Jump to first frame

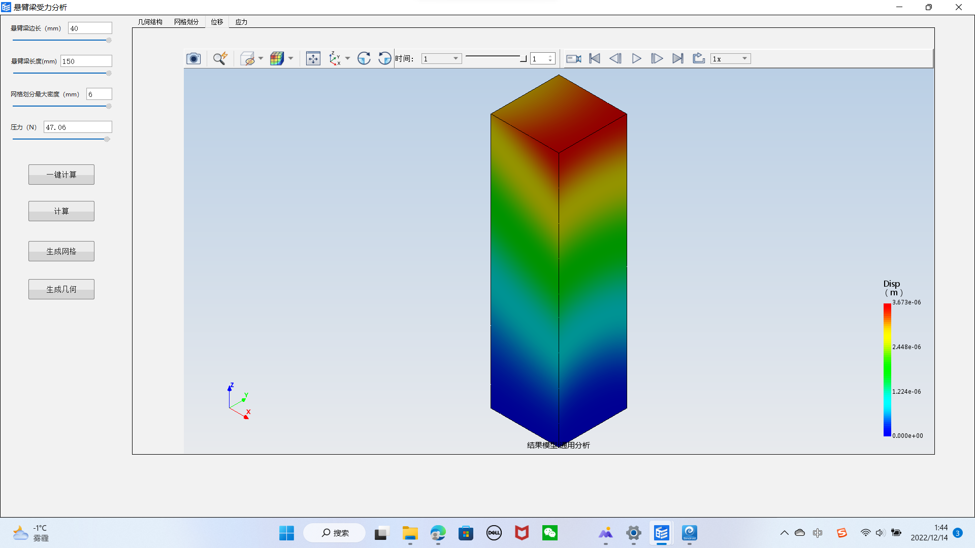(595, 59)
